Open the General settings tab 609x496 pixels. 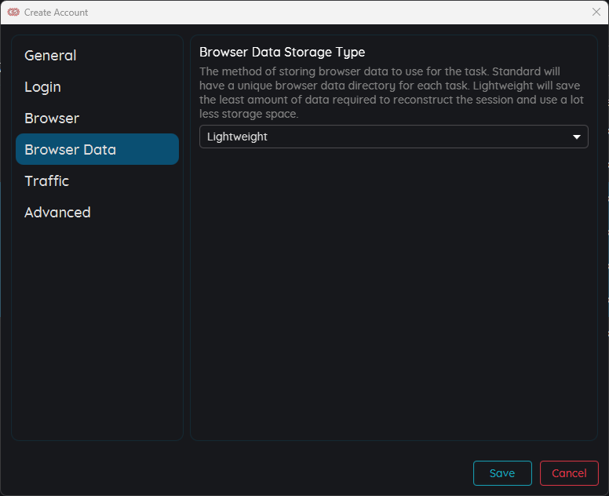tap(50, 56)
